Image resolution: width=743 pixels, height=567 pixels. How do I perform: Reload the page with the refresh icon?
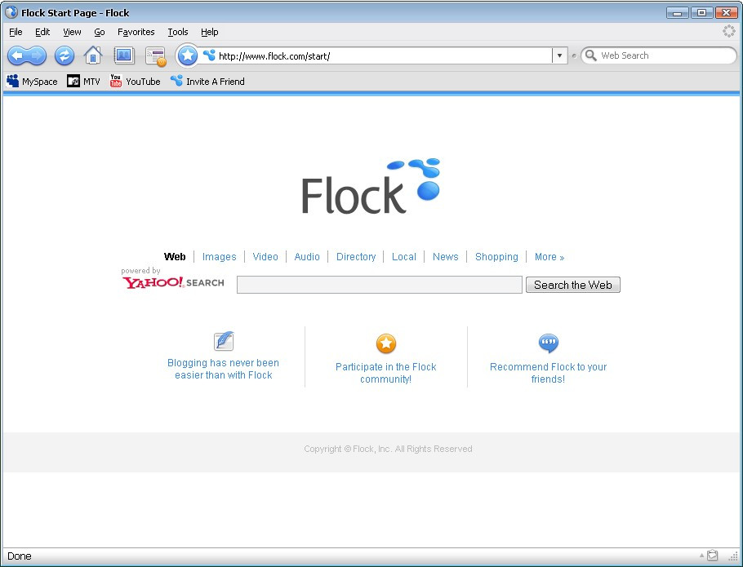65,55
